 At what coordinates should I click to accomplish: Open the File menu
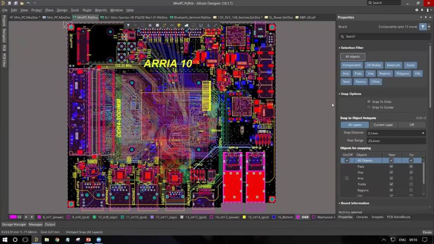5,10
